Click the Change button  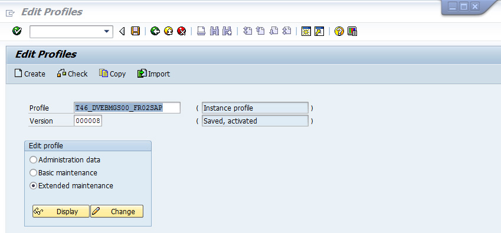click(117, 211)
